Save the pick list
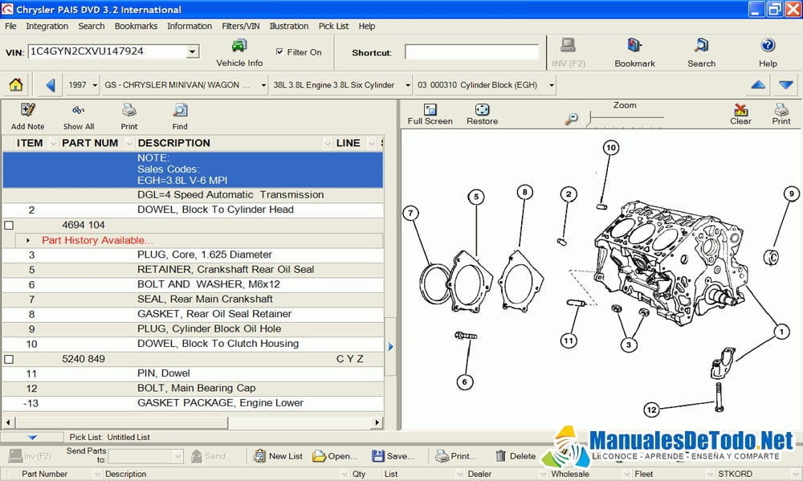 [x=393, y=456]
